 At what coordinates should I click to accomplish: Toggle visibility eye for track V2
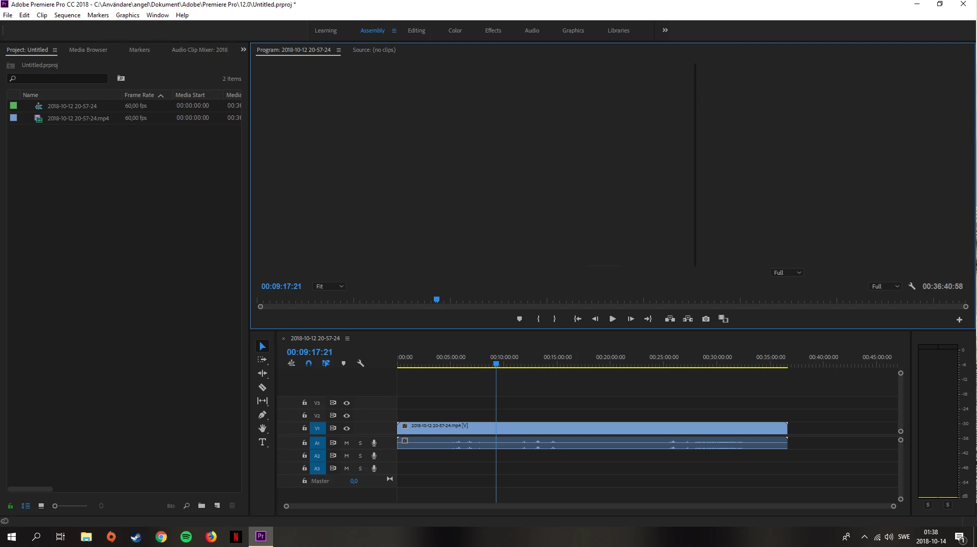[346, 415]
